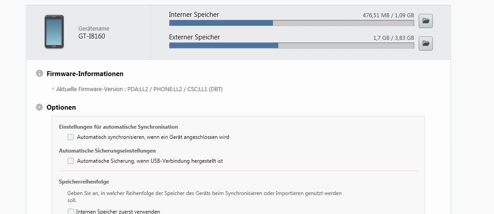Click the Optionen section heading
Screen dimensions: 494x214
61,107
